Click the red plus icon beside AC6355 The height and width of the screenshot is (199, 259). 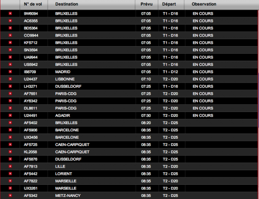point(10,21)
